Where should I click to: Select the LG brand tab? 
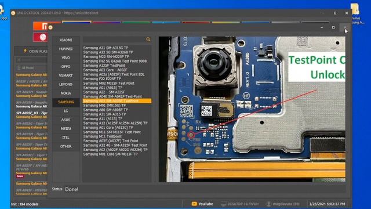click(x=66, y=111)
